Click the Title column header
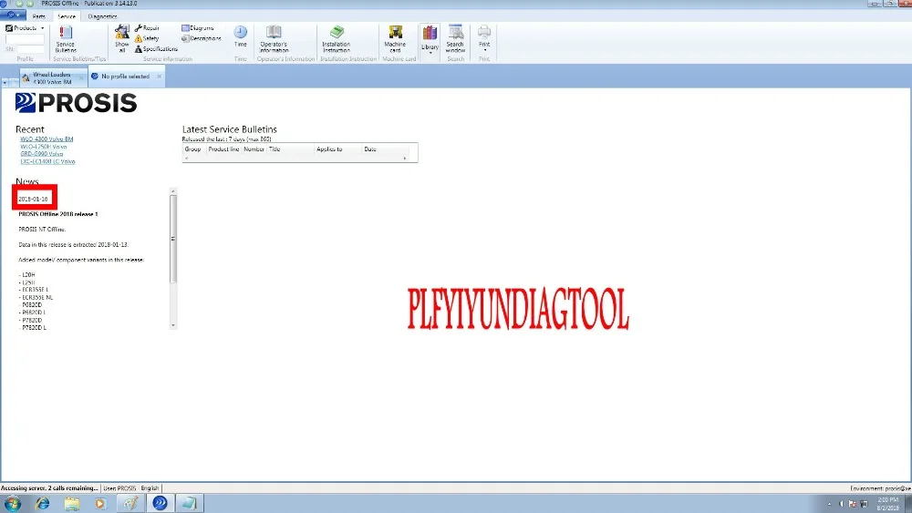The height and width of the screenshot is (513, 912). (x=290, y=149)
